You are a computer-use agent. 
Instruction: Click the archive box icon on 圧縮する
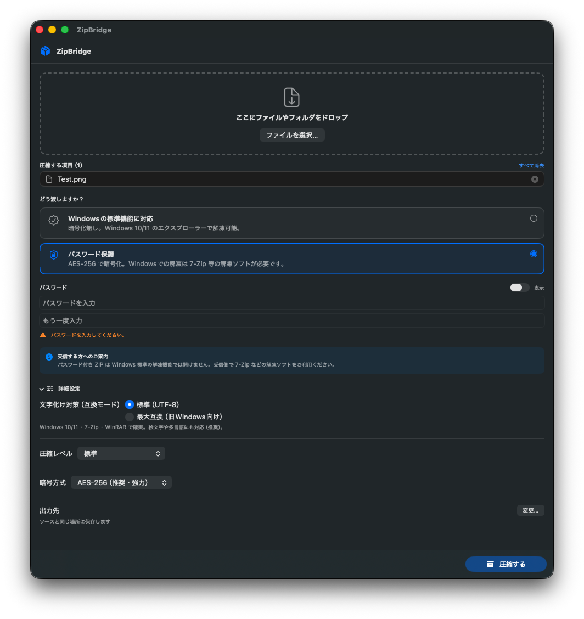point(490,564)
